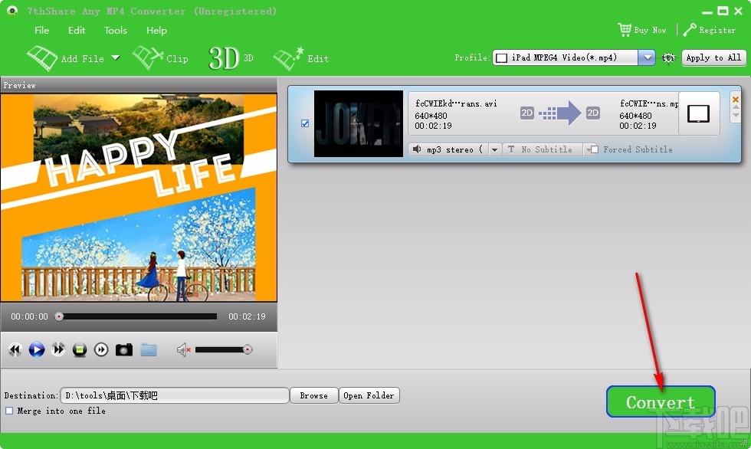Click the Browse button

point(313,395)
